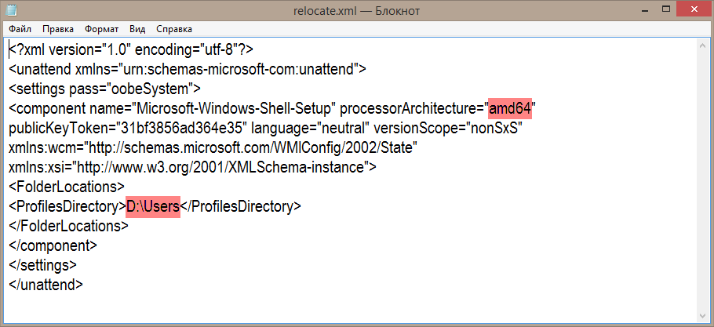
Task: Click the relocate.xml — Блокнот title text
Action: pos(357,11)
